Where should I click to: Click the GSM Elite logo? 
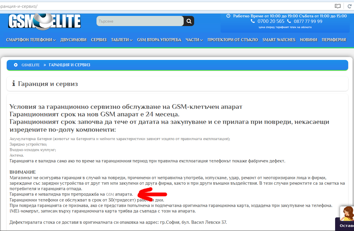click(44, 21)
